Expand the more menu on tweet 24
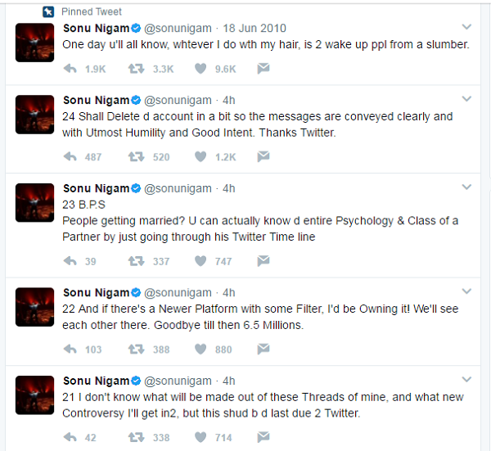The image size is (491, 451). 466,100
